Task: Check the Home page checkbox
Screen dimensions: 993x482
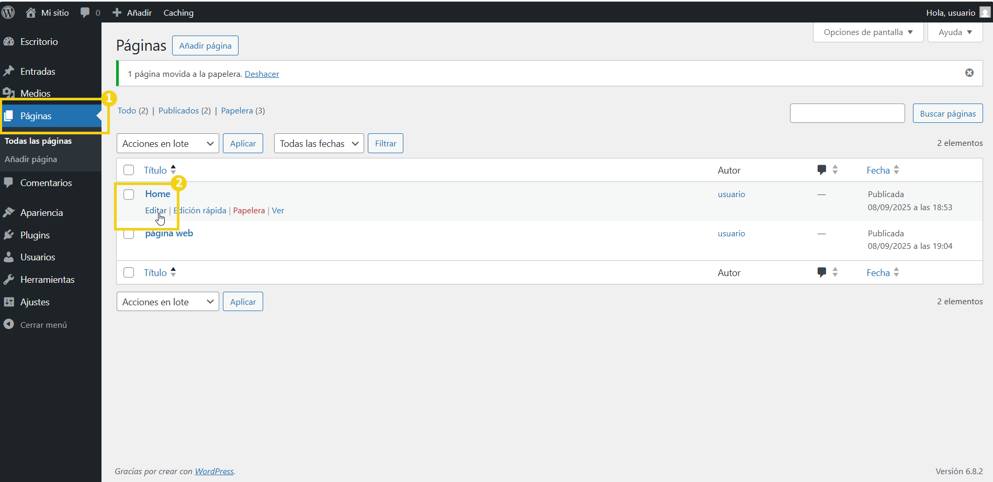Action: [129, 194]
